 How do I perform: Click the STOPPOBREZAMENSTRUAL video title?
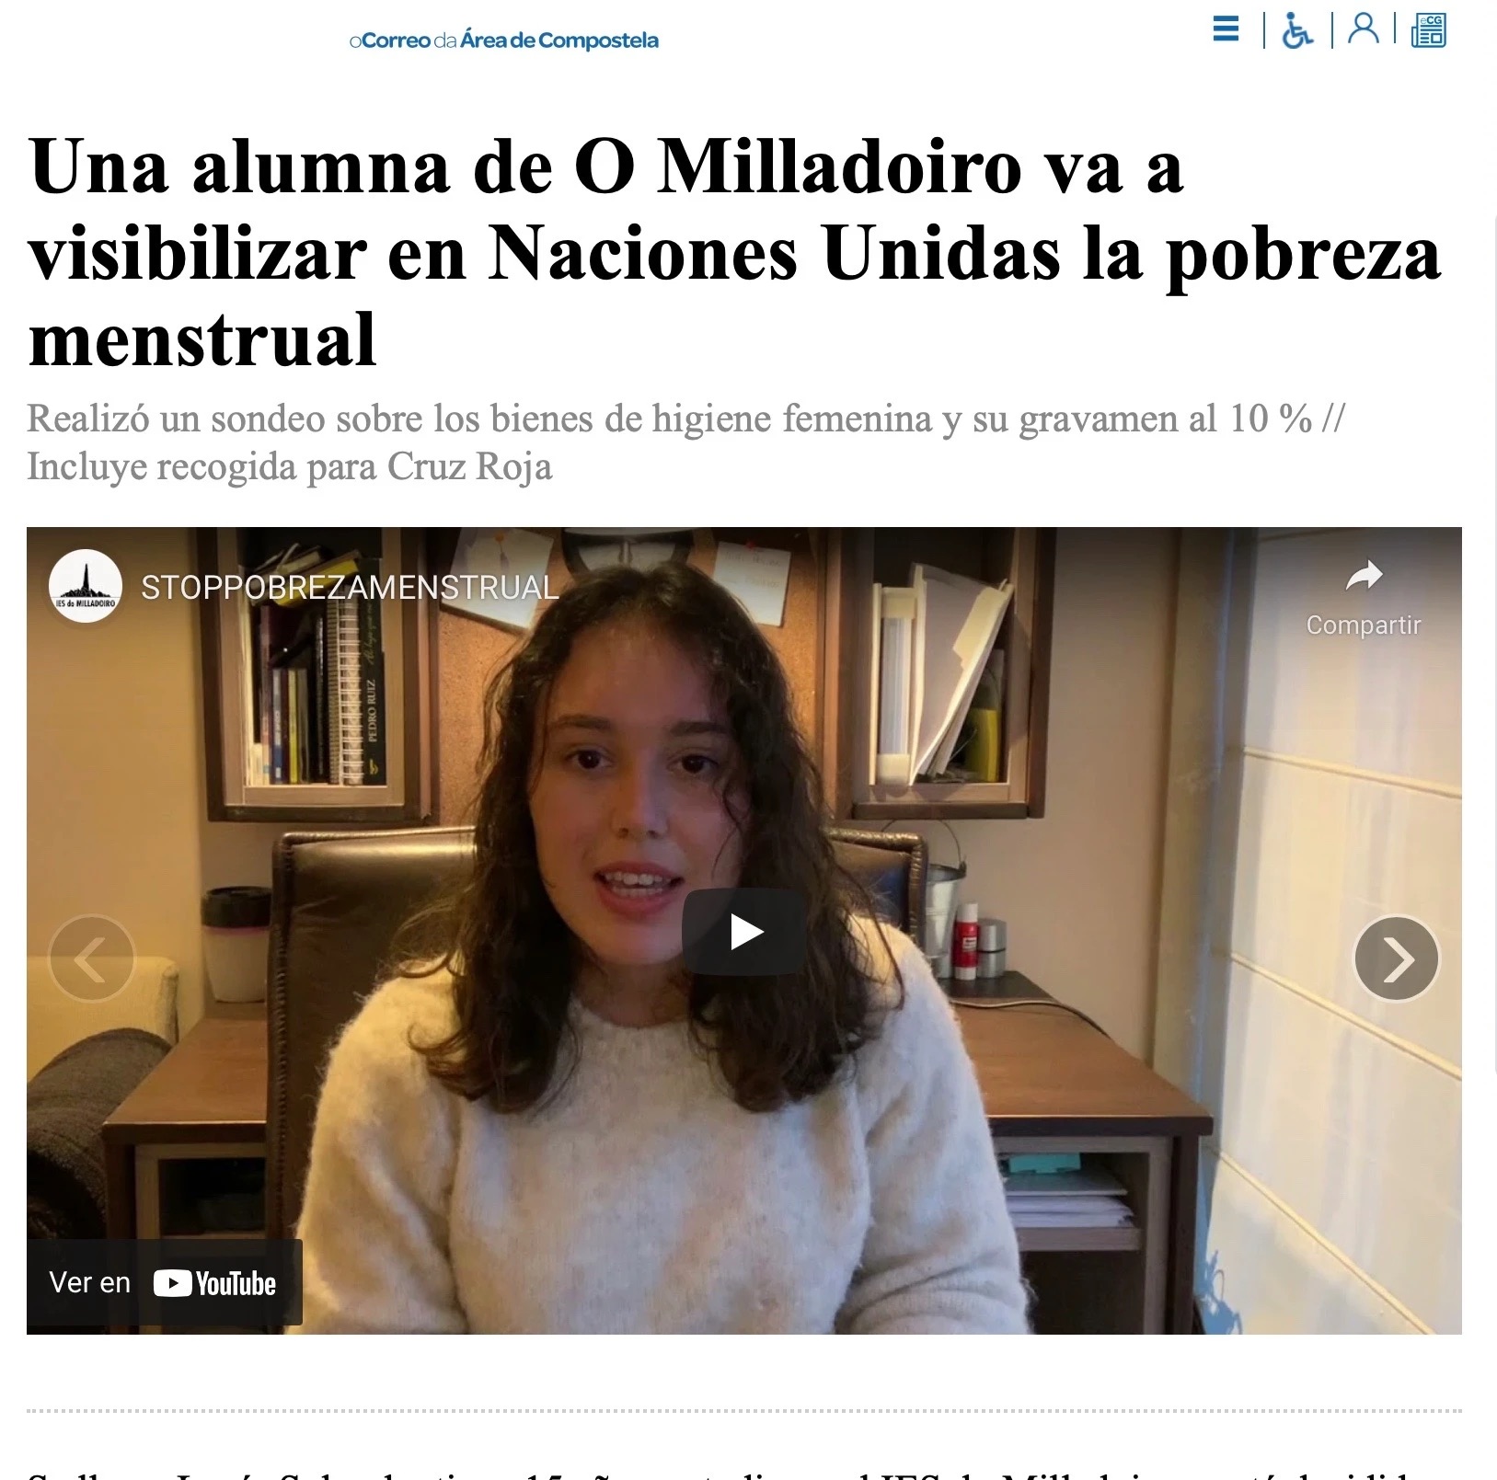tap(350, 587)
